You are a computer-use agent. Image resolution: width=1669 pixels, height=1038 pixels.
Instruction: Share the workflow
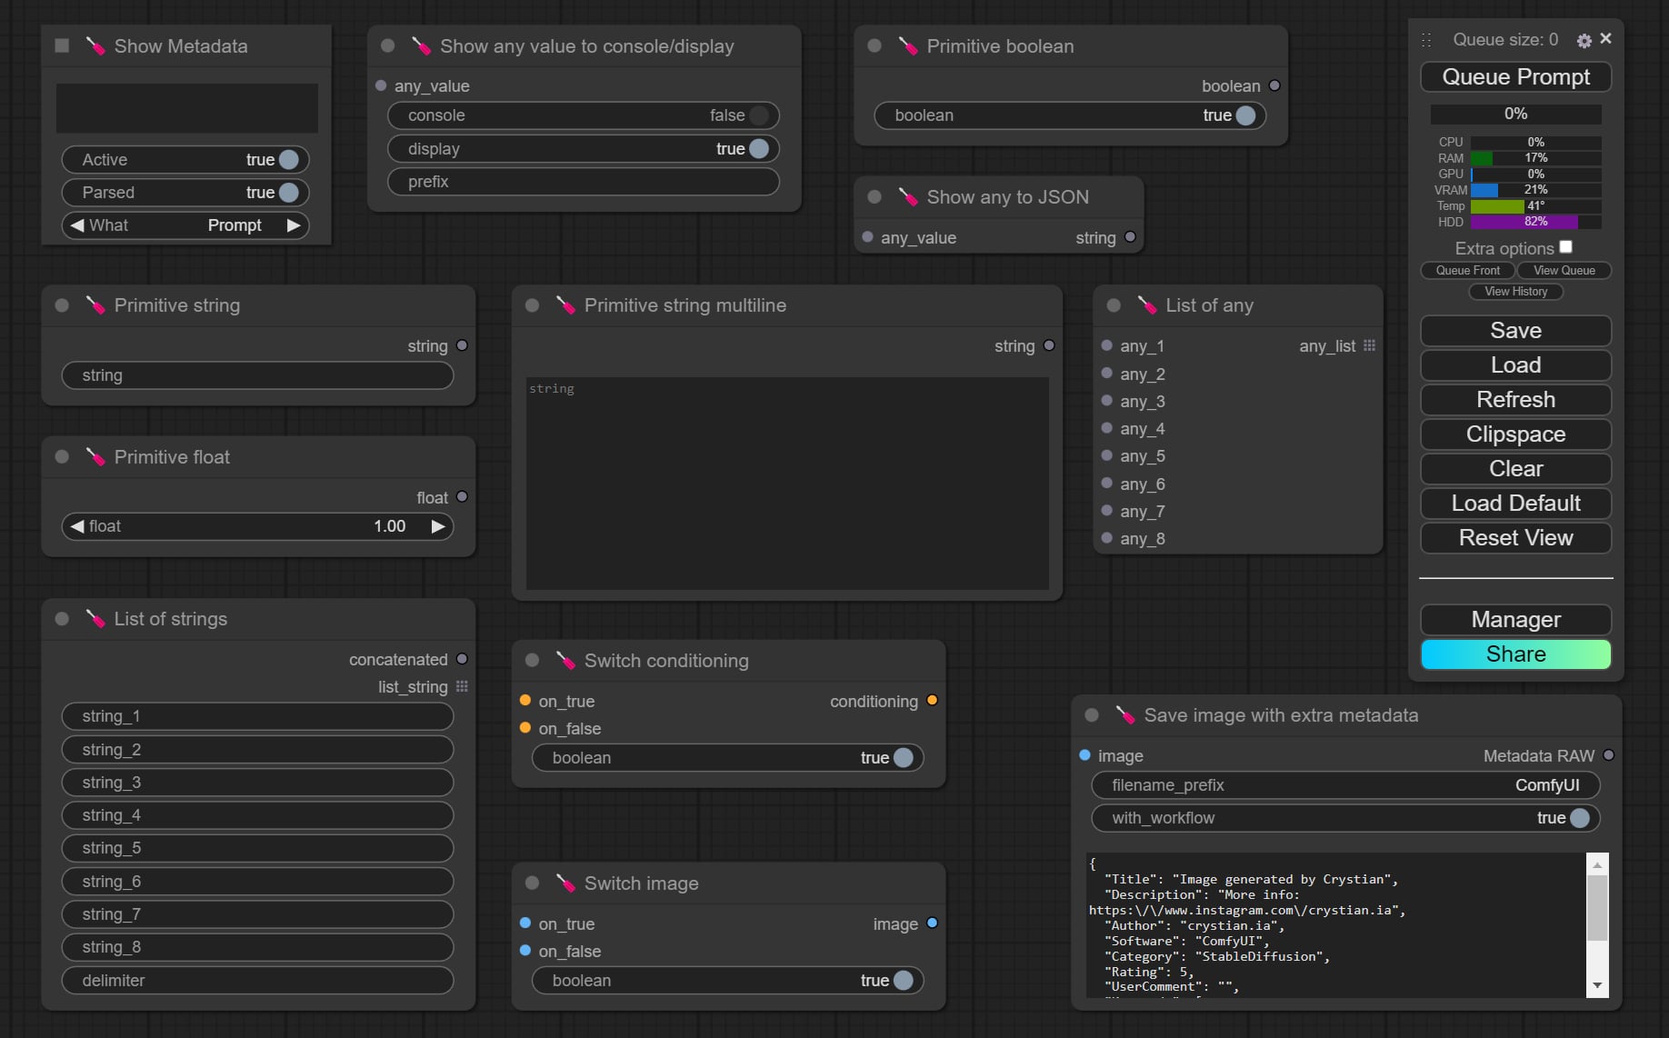(1515, 654)
